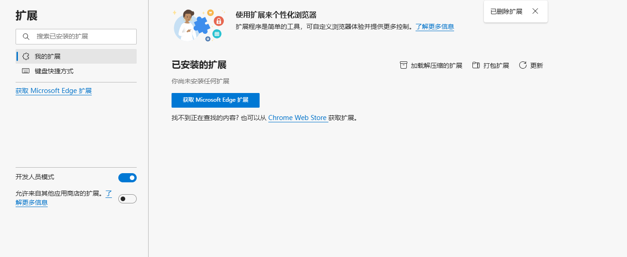The height and width of the screenshot is (257, 627).
Task: Turn off 开发人员模式 toggle
Action: tap(128, 178)
